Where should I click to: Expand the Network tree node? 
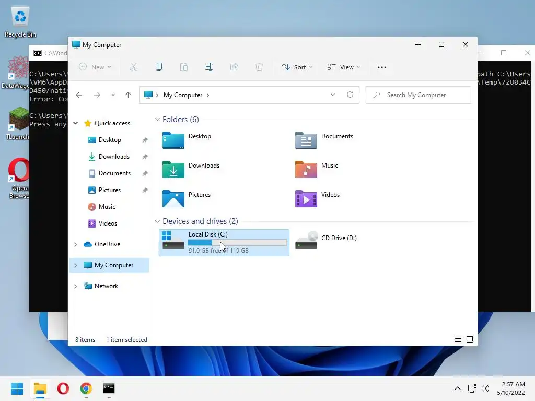coord(76,286)
